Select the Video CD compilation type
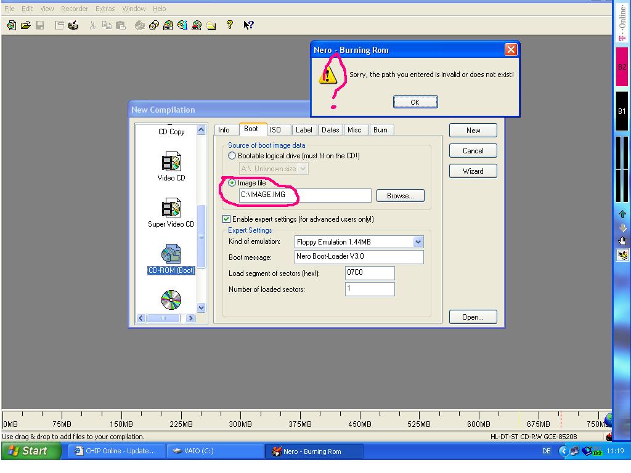The height and width of the screenshot is (473, 631). coord(171,166)
